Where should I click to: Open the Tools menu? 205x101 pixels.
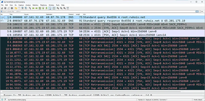[x=58, y=5]
